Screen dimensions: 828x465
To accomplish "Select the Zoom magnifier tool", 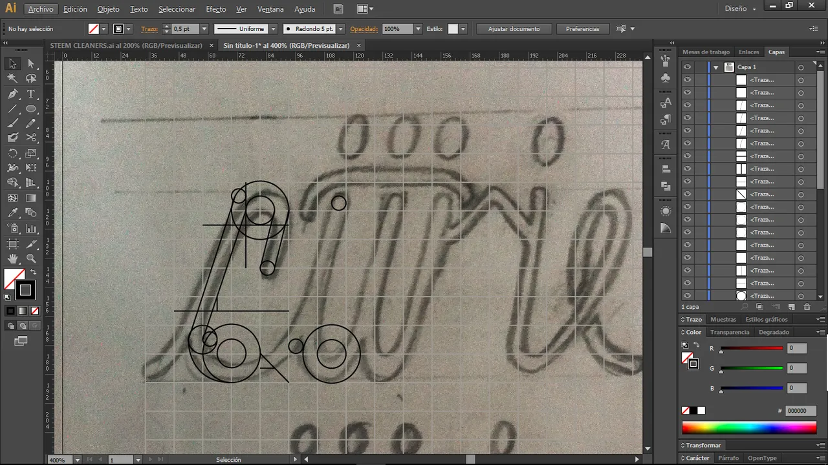I will (30, 259).
